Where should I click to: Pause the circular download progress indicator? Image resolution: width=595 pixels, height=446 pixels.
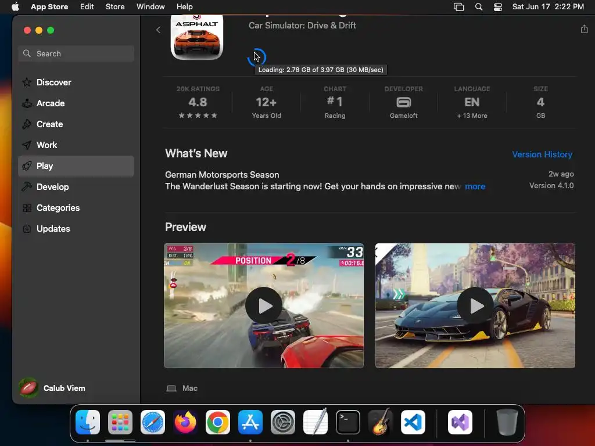tap(257, 57)
